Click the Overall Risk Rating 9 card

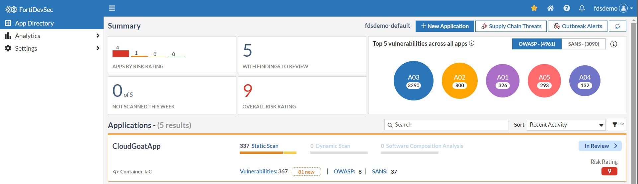302,95
